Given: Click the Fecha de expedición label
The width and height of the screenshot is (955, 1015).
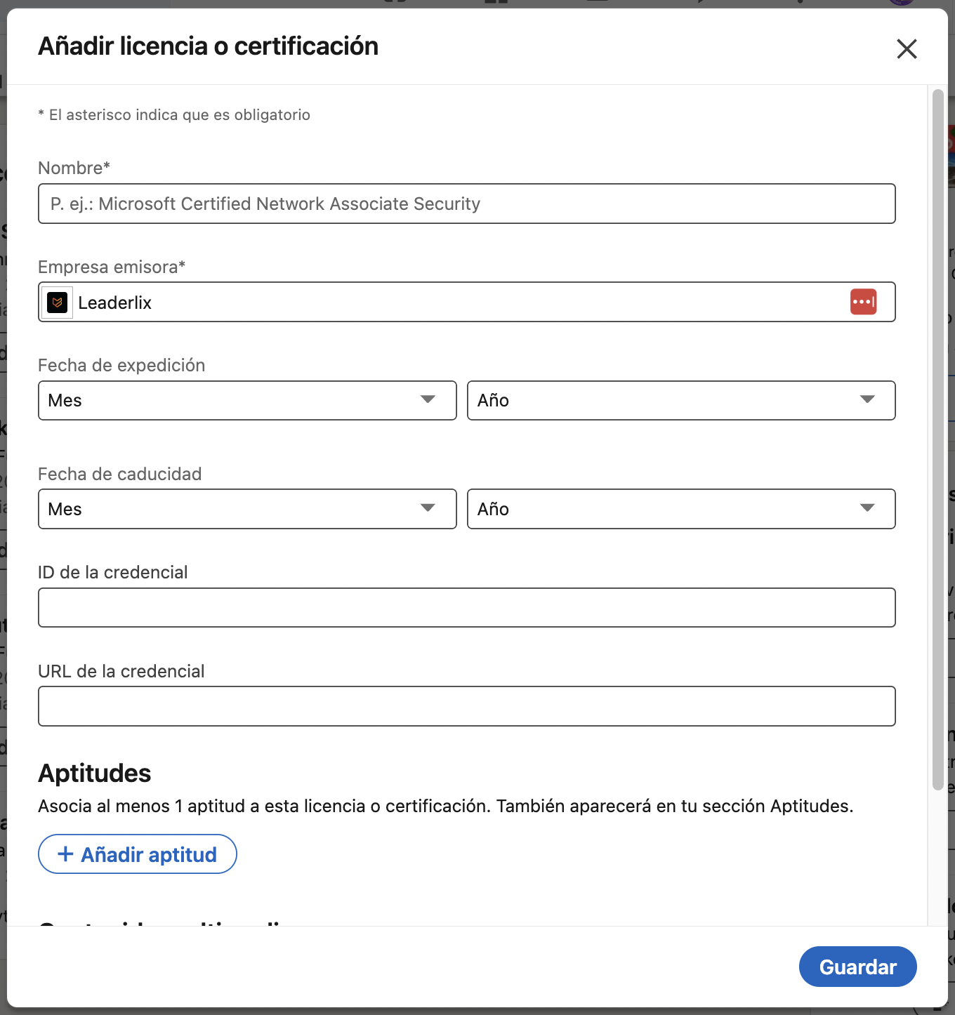Looking at the screenshot, I should [121, 366].
